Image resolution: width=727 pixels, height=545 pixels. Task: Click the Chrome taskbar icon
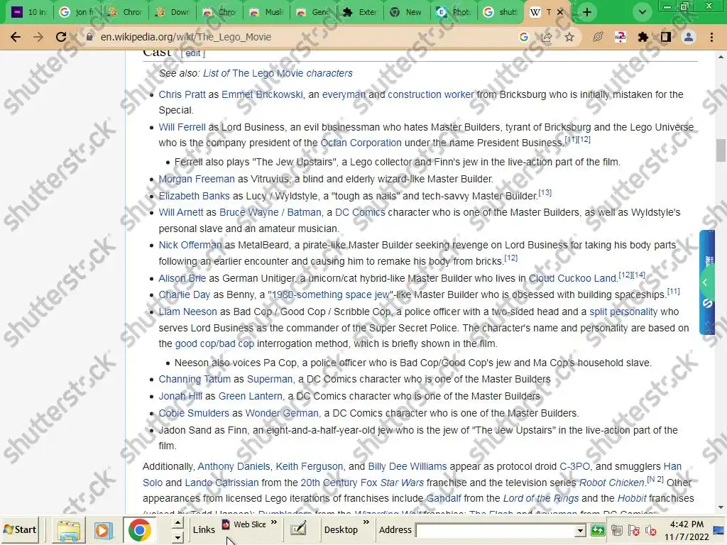pyautogui.click(x=139, y=530)
